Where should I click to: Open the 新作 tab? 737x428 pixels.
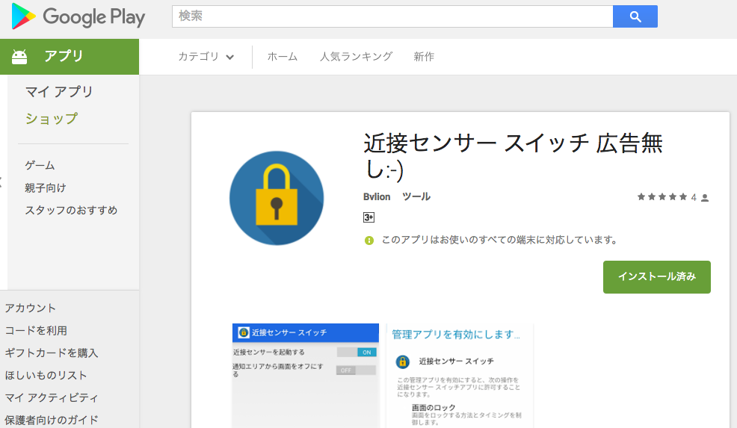click(424, 57)
